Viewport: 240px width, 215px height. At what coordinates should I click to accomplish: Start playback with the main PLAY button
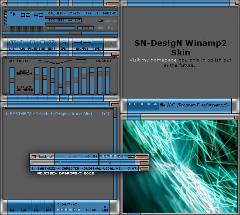[x=22, y=44]
